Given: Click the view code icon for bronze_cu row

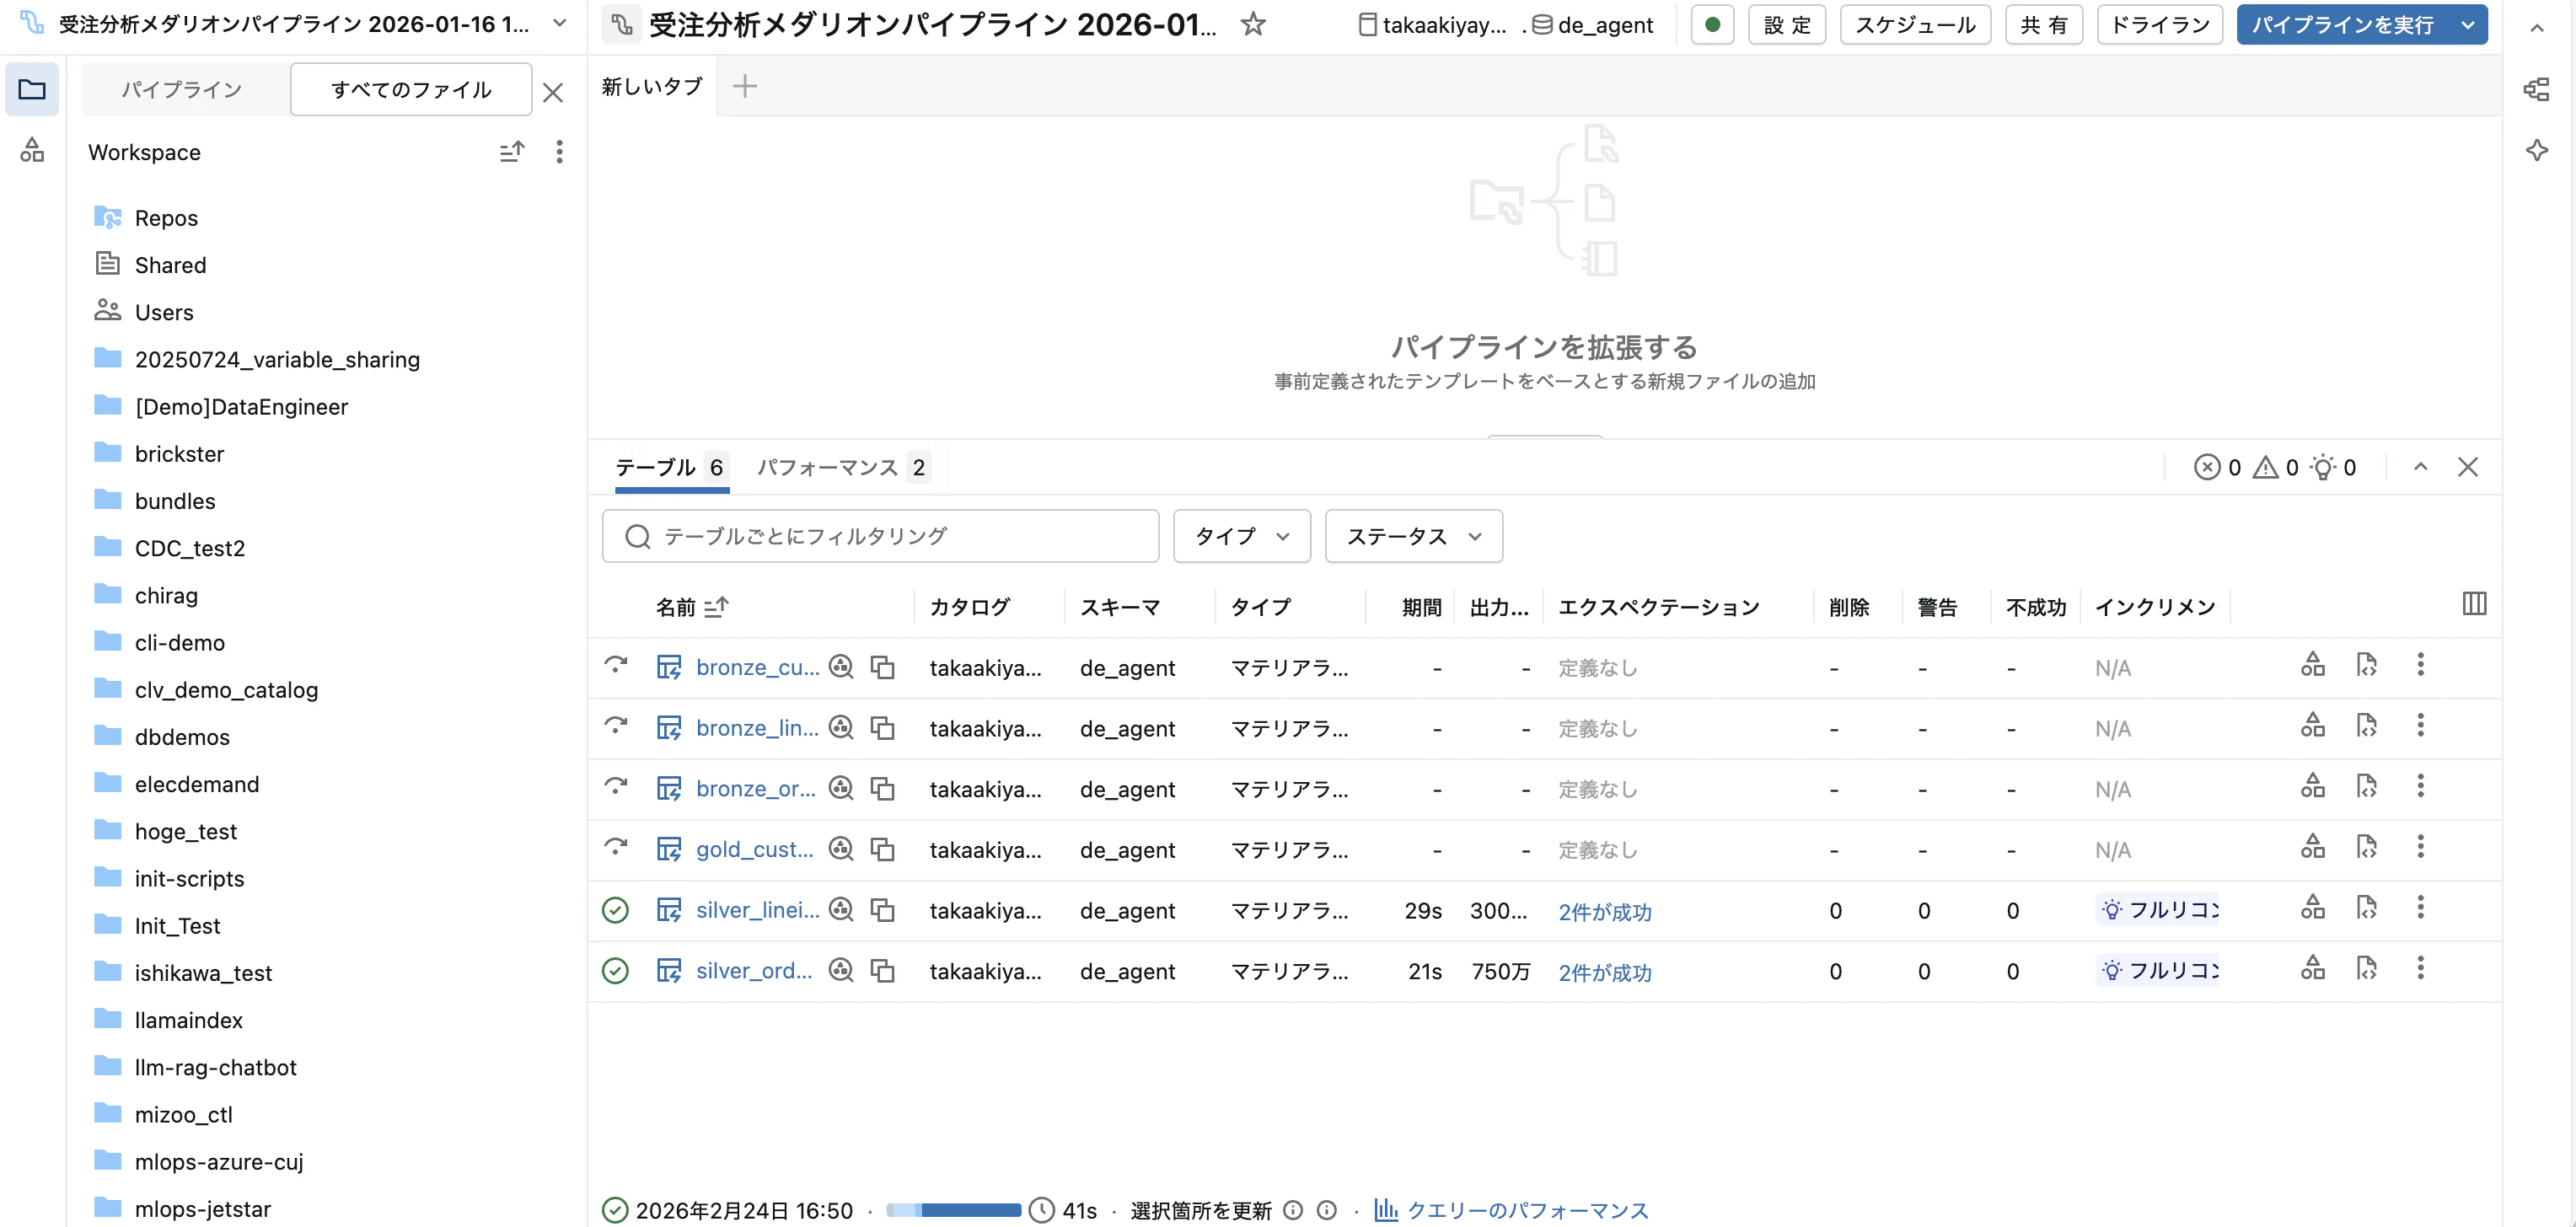Looking at the screenshot, I should (x=2367, y=665).
